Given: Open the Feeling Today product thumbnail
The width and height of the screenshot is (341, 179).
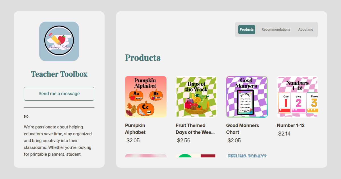Looking at the screenshot, I should point(247,156).
